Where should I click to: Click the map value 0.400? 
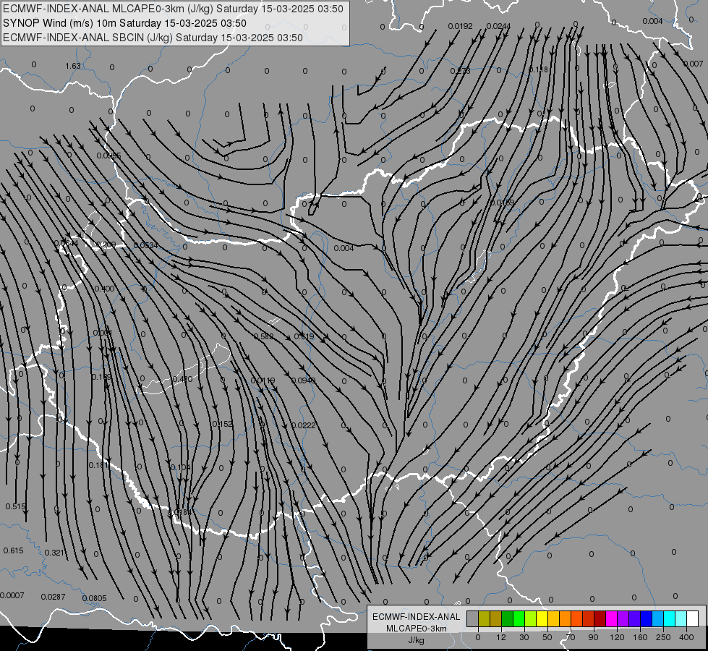pos(104,289)
